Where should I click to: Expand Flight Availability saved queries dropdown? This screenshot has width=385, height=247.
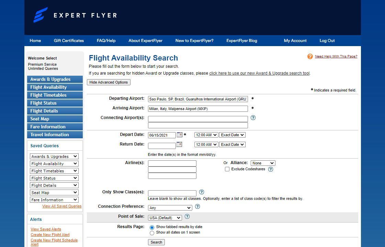tap(54, 164)
